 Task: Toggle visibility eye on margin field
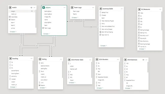(32, 11)
